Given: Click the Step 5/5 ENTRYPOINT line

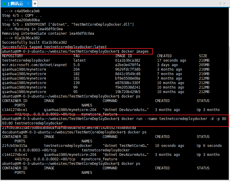Looking at the screenshot, I should coord(68,25).
